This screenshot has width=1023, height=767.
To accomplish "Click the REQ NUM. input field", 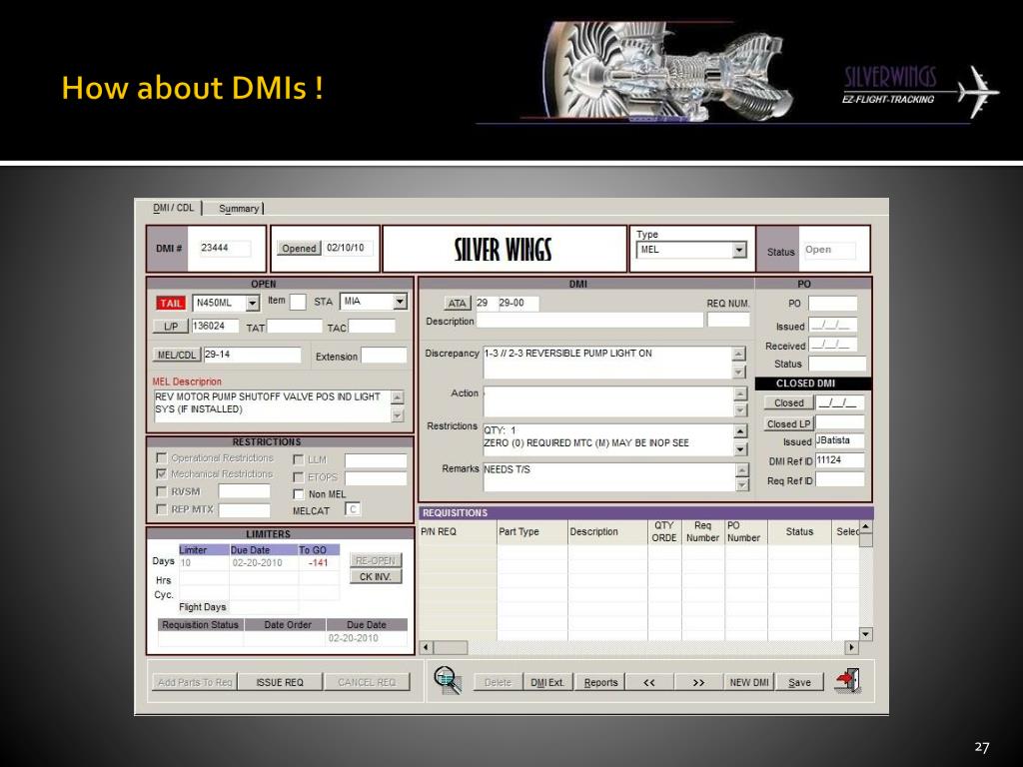I will pyautogui.click(x=728, y=320).
